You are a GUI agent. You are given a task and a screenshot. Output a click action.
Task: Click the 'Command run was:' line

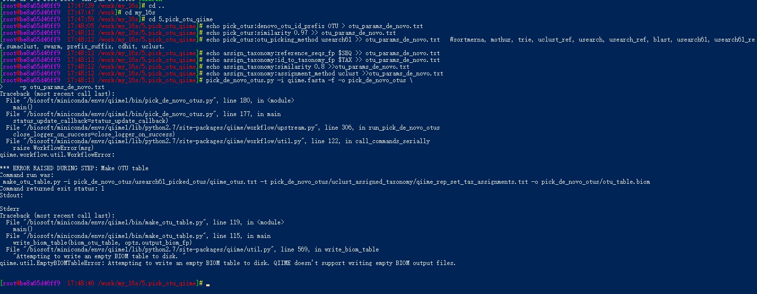pos(27,175)
